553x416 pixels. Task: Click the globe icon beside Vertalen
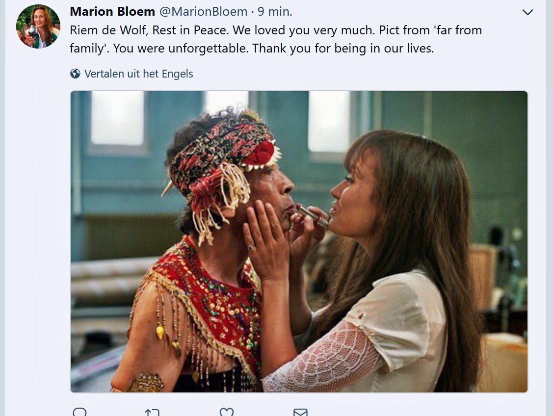(75, 74)
